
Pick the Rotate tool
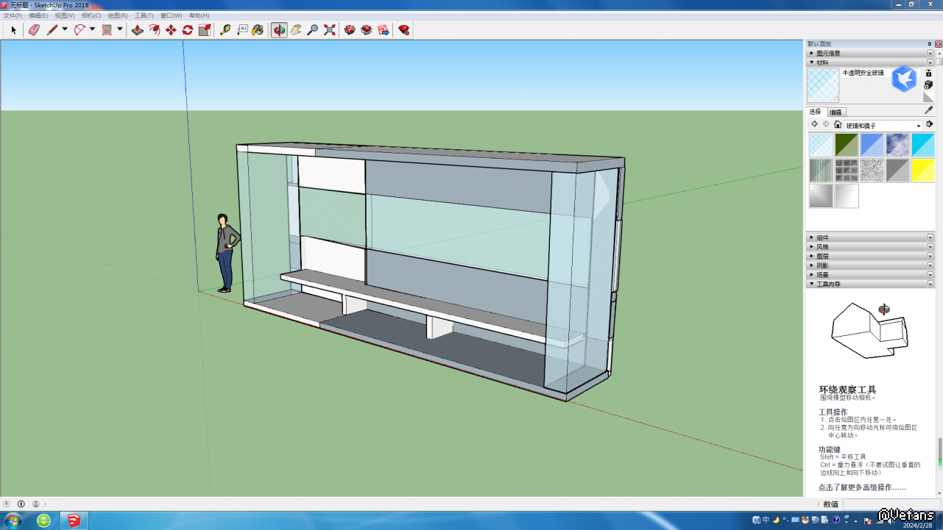[x=188, y=30]
